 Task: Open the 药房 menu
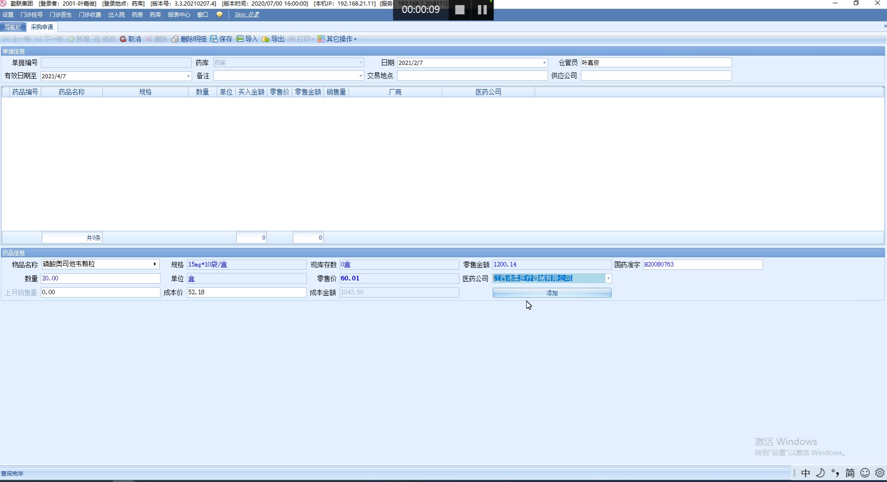click(137, 15)
